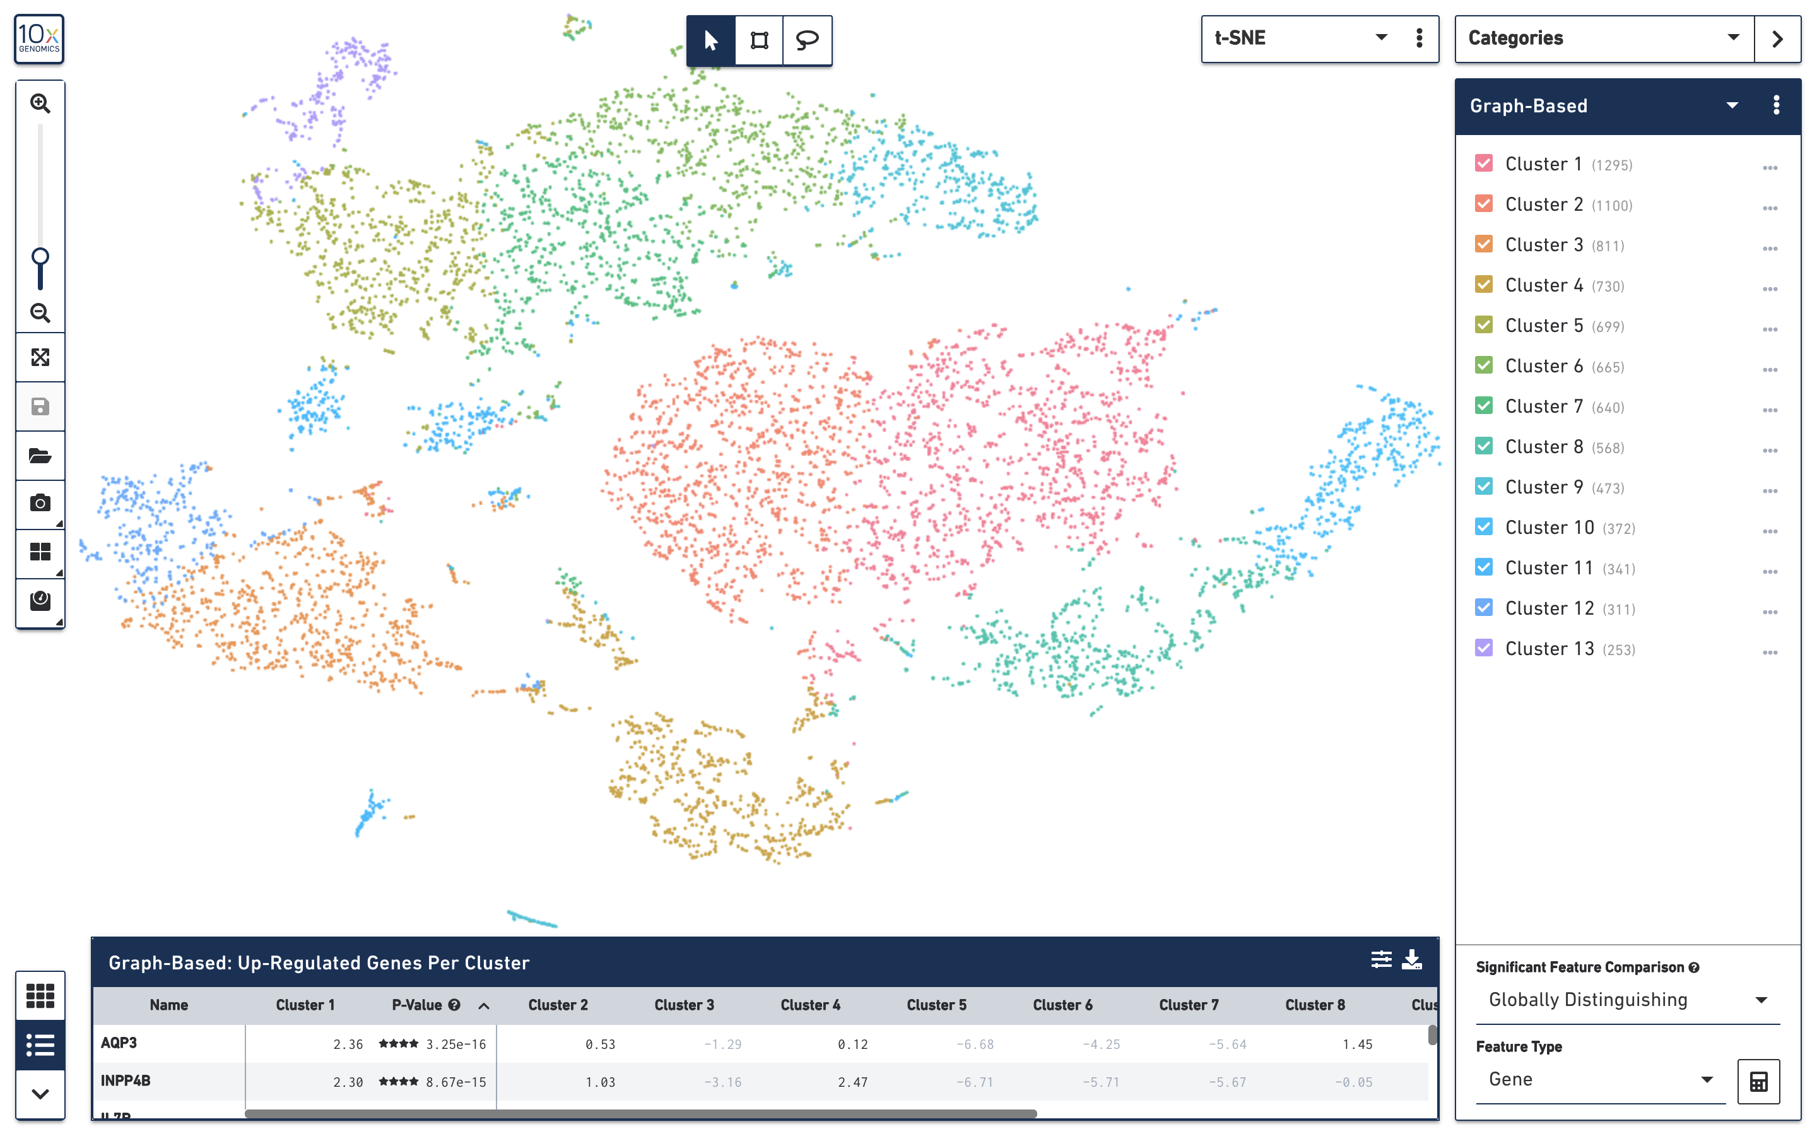Switch to feature list table view

click(x=40, y=1045)
